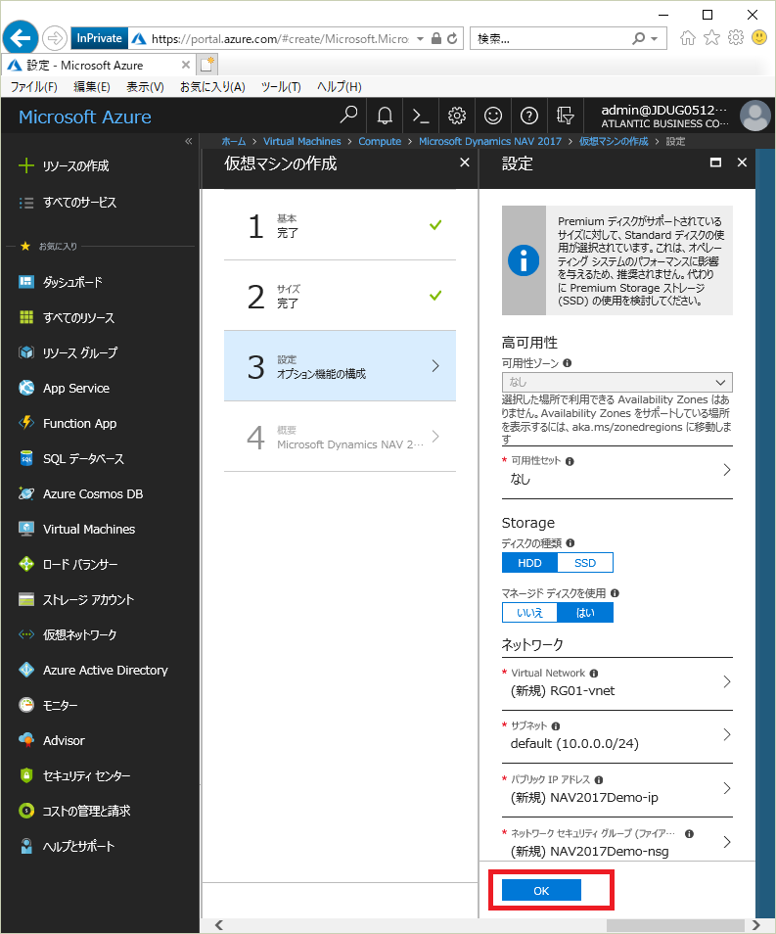
Task: Open the ヘルプ(H) menu
Action: click(339, 87)
